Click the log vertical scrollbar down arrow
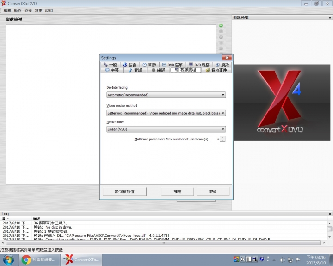 [329, 237]
